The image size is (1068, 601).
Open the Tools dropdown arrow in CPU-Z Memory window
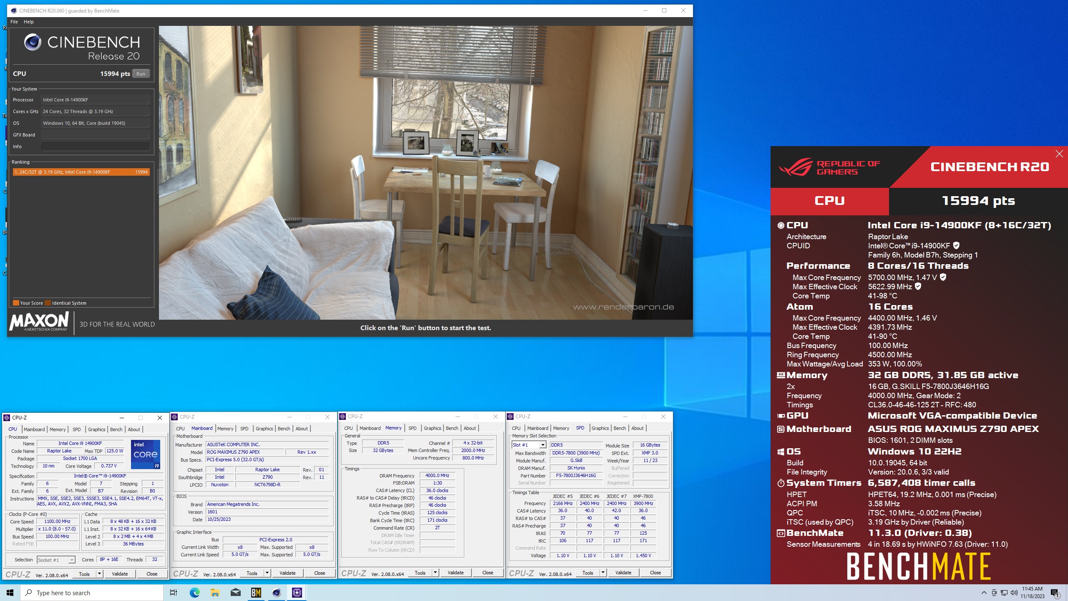click(435, 573)
